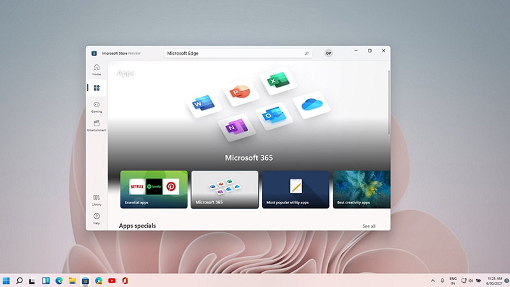Open Help in the Store sidebar
The image size is (510, 287).
point(97,218)
